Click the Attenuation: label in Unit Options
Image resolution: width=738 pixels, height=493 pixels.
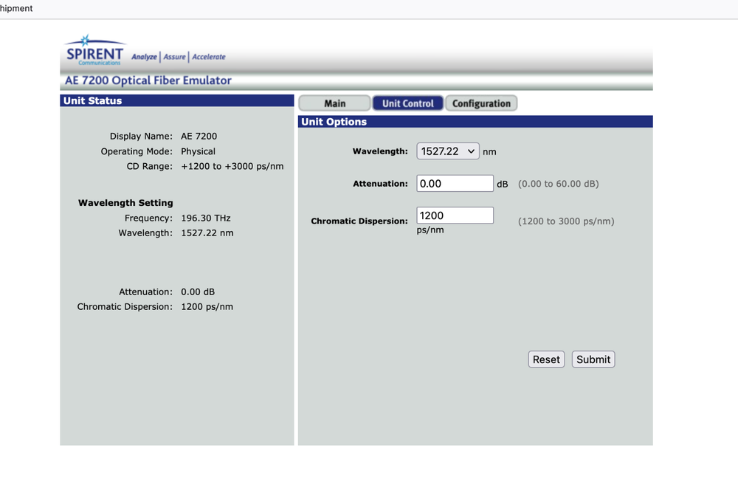(380, 184)
